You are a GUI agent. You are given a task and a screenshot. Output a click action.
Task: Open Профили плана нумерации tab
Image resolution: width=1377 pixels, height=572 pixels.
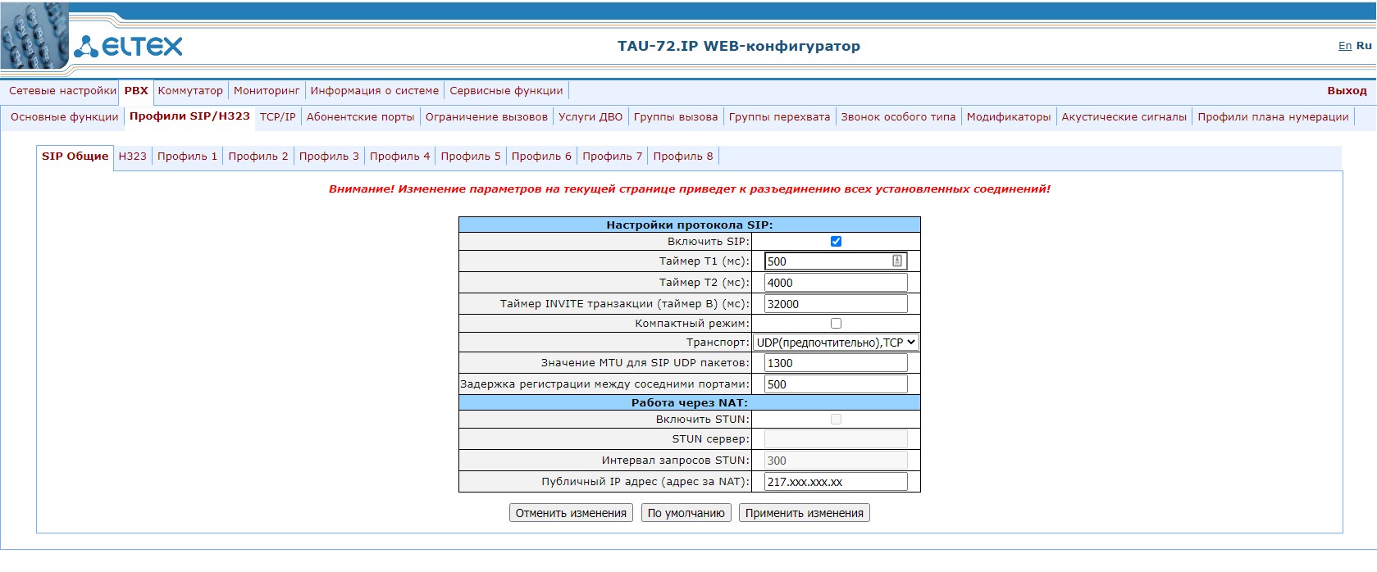[1273, 117]
